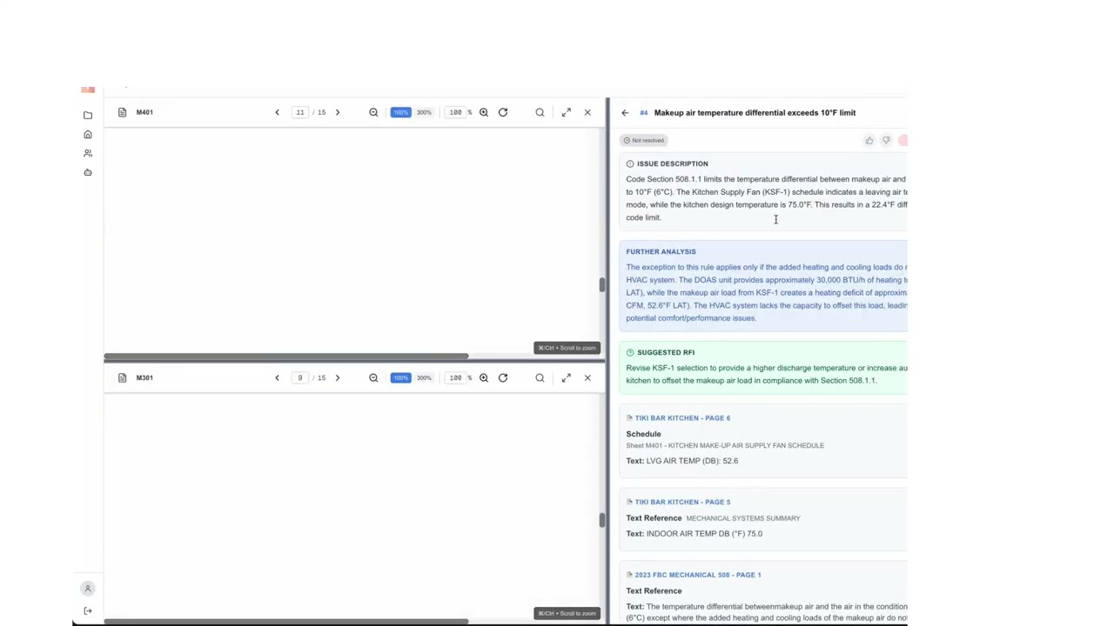Go to previous page in M401 viewer
This screenshot has height=626, width=1114.
pos(277,112)
